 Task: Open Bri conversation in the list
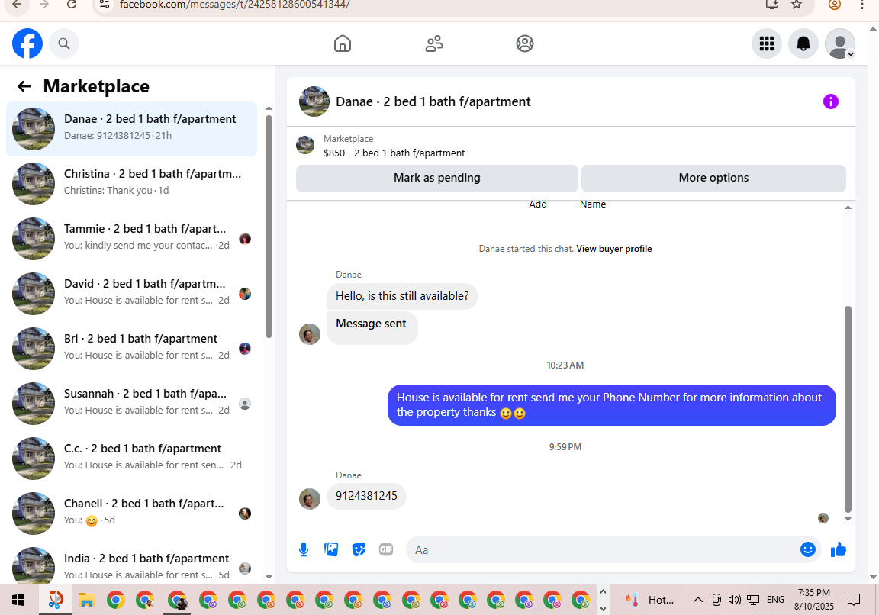pyautogui.click(x=132, y=348)
